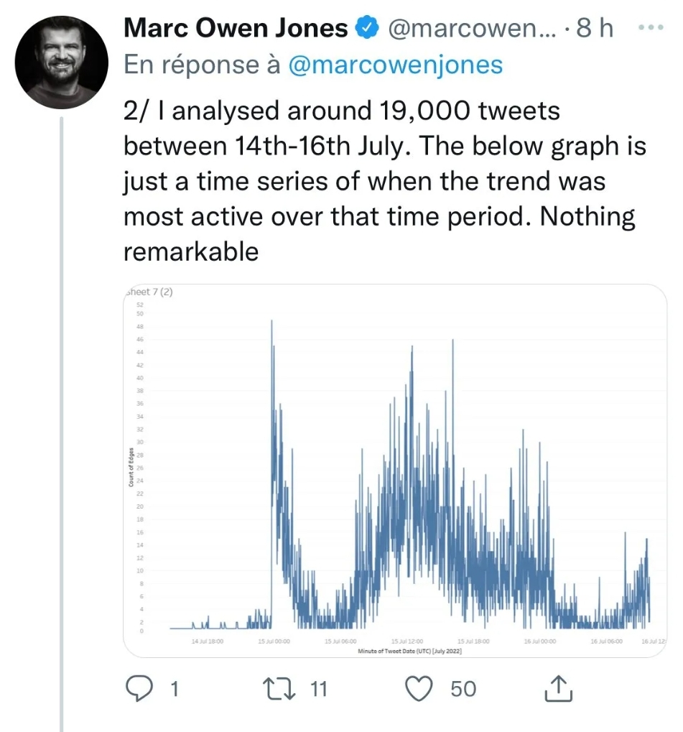Open the three-dot more options menu
The image size is (683, 732).
pos(650,27)
